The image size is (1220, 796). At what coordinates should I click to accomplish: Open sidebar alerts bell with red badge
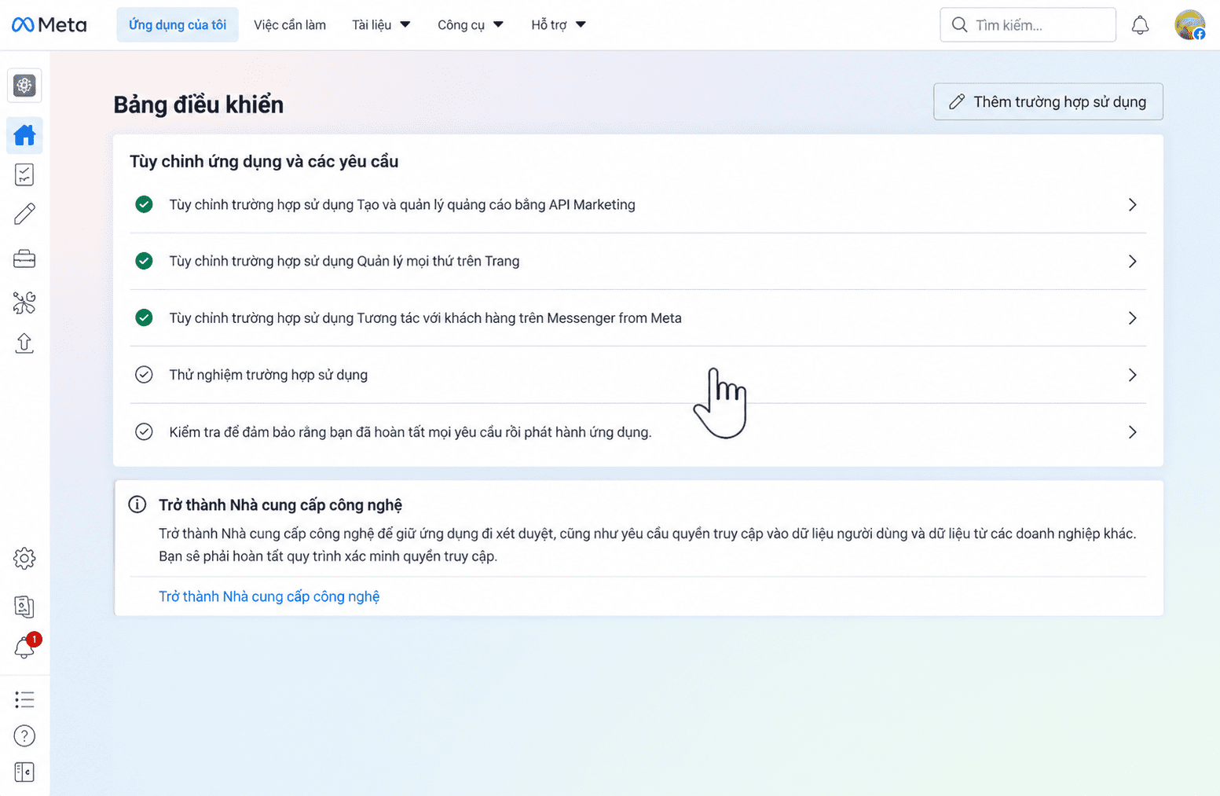pyautogui.click(x=26, y=646)
